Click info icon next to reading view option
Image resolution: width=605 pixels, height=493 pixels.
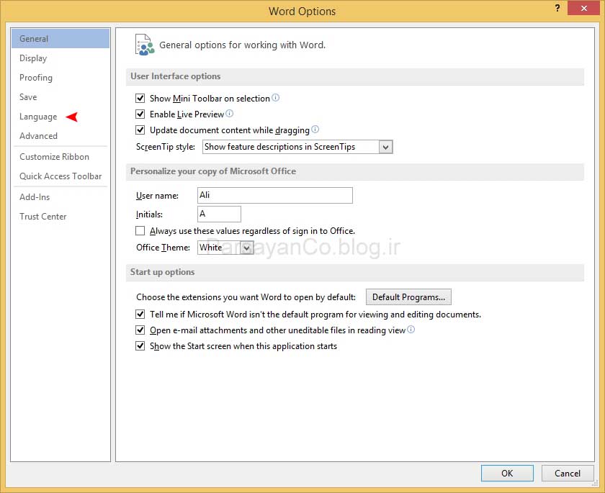411,330
